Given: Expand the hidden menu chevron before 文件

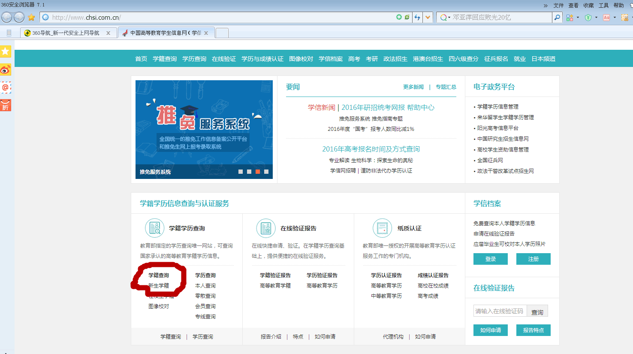Looking at the screenshot, I should tap(546, 6).
